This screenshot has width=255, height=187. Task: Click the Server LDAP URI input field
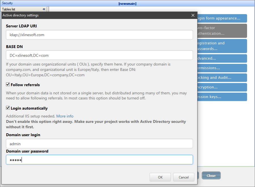click(x=99, y=35)
